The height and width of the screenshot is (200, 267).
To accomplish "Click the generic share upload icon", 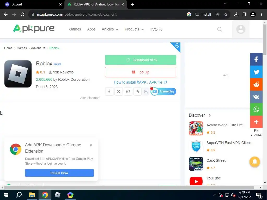I will 137,91.
